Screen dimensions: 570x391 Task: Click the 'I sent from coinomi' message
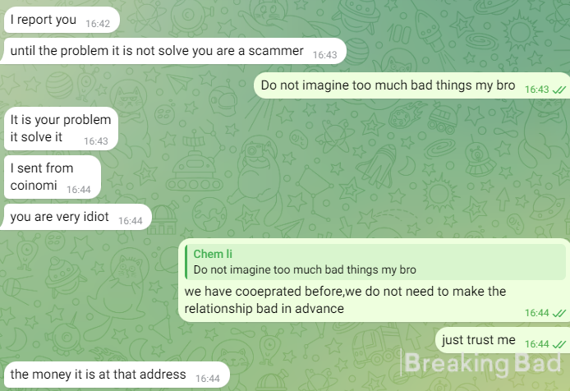click(x=53, y=177)
